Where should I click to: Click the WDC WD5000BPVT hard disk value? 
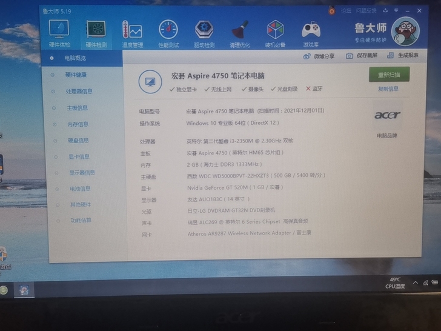256,176
